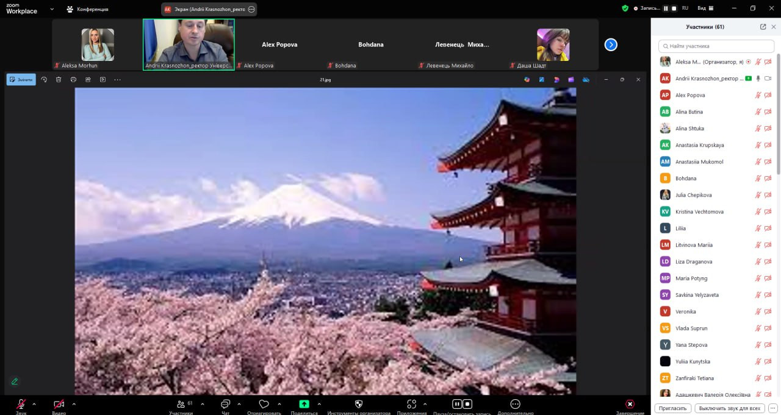
Task: Expand audio options chevron next to microphone
Action: [34, 403]
